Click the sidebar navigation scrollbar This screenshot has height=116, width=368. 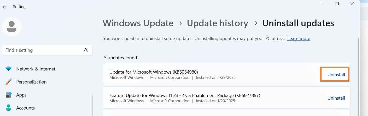pyautogui.click(x=92, y=105)
